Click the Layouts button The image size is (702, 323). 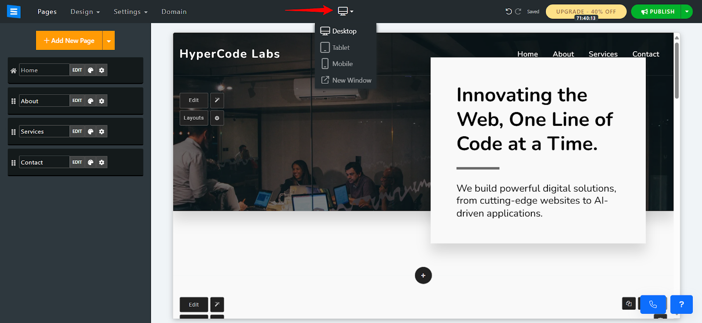coord(194,118)
